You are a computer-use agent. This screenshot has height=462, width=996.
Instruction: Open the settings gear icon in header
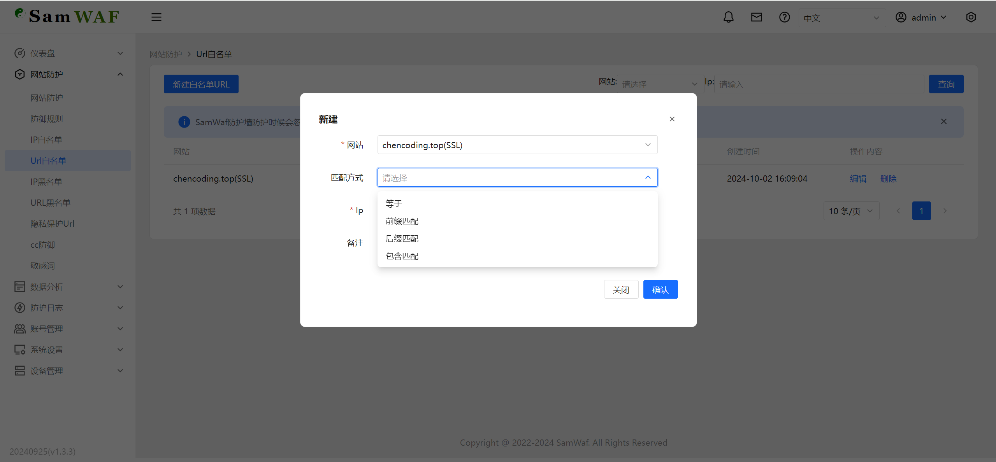pos(971,17)
